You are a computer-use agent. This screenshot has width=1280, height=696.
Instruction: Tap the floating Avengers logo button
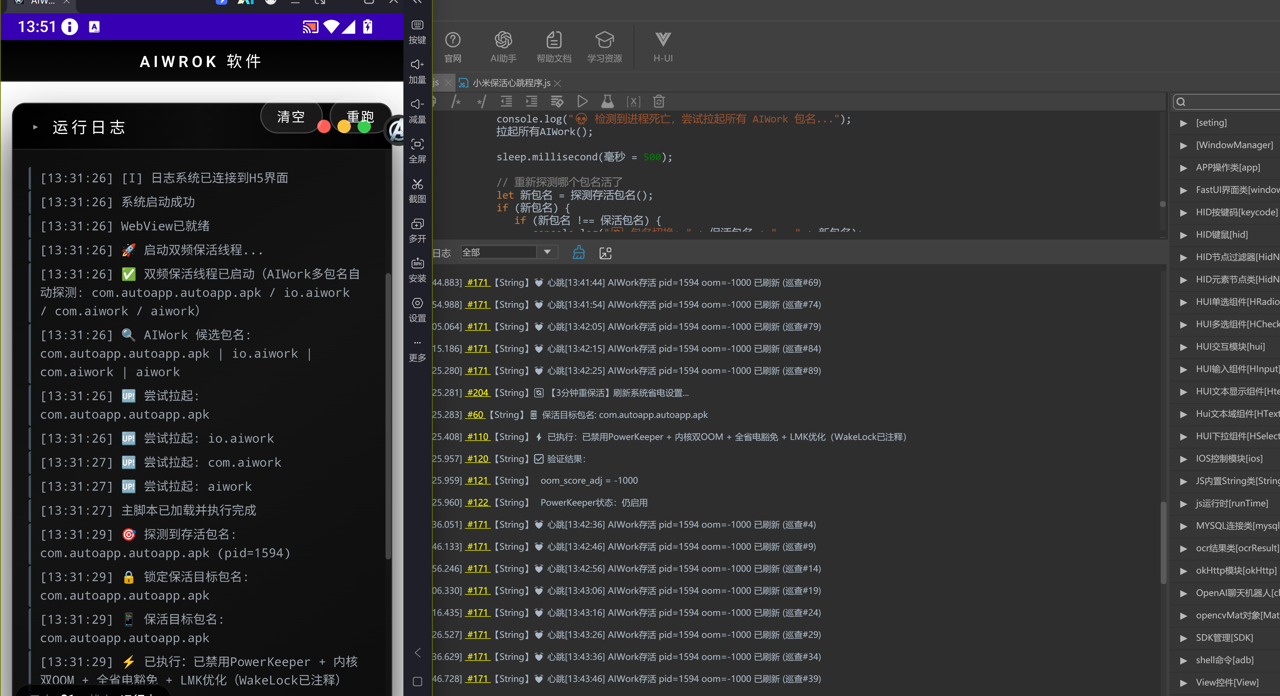click(x=396, y=130)
